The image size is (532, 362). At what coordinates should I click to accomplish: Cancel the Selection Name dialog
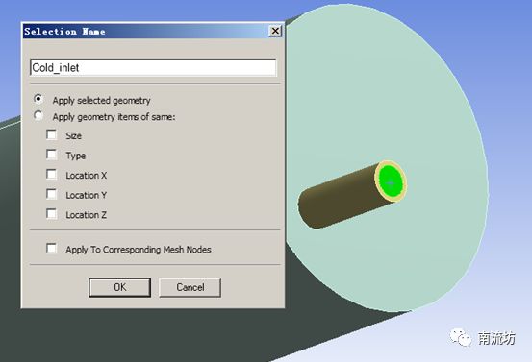pos(190,287)
